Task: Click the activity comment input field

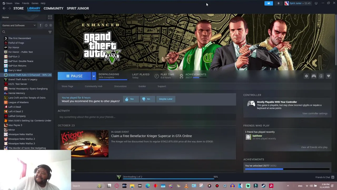Action: [x=147, y=117]
